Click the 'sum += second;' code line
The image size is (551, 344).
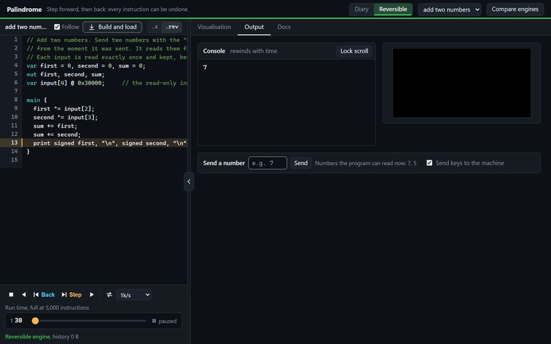coord(57,134)
